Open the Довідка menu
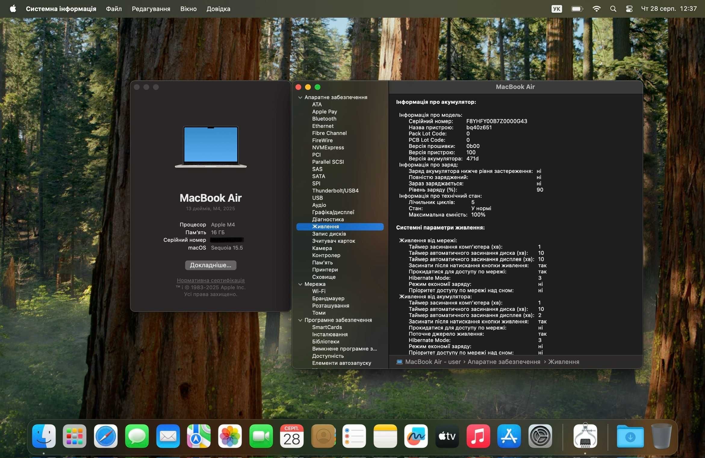705x458 pixels. (x=218, y=9)
